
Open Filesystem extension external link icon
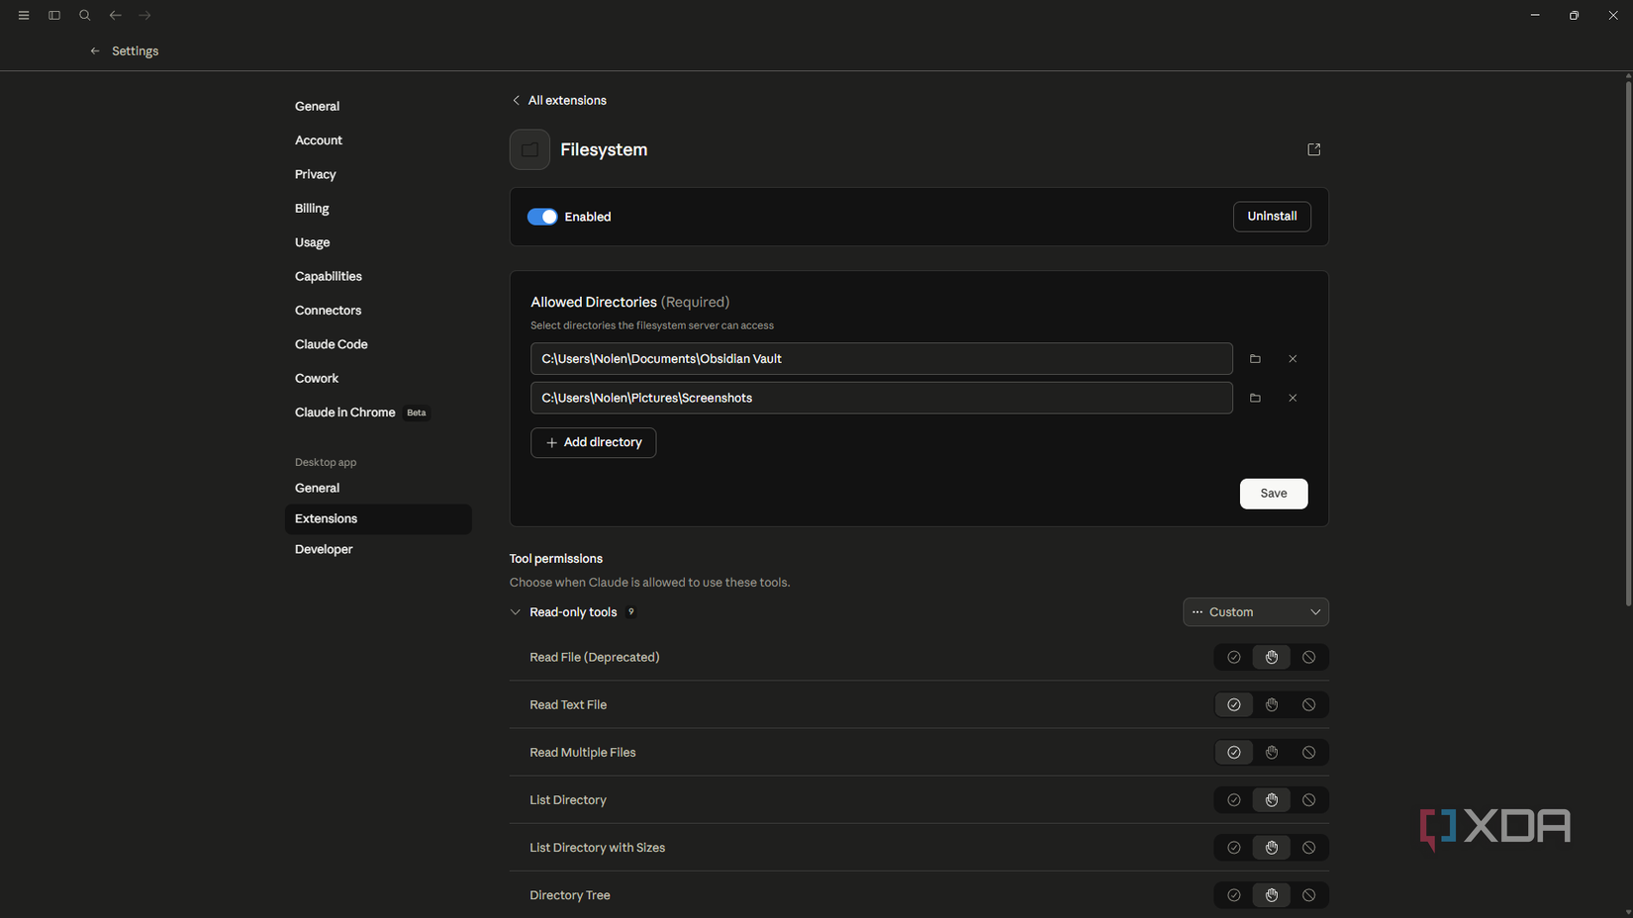[x=1313, y=149]
